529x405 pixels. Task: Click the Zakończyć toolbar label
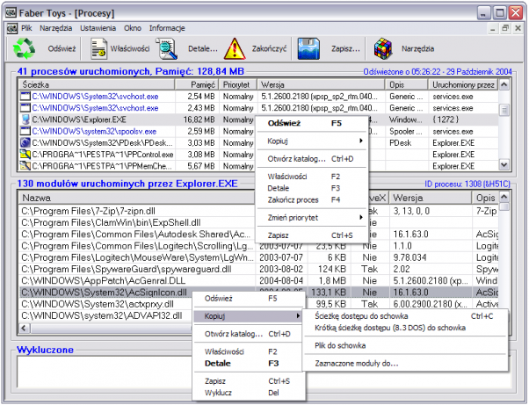(x=269, y=49)
